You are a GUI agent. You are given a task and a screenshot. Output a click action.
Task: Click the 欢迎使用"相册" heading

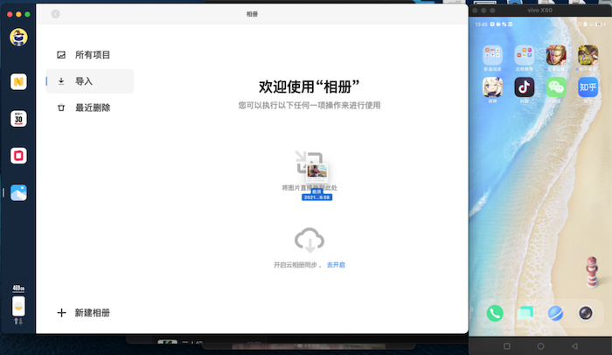[x=309, y=87]
